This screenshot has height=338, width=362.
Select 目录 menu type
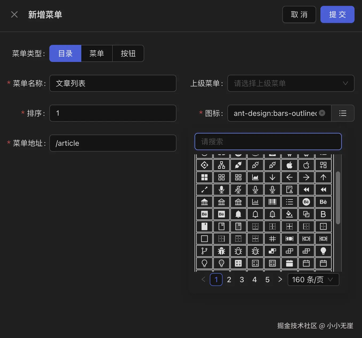(65, 53)
